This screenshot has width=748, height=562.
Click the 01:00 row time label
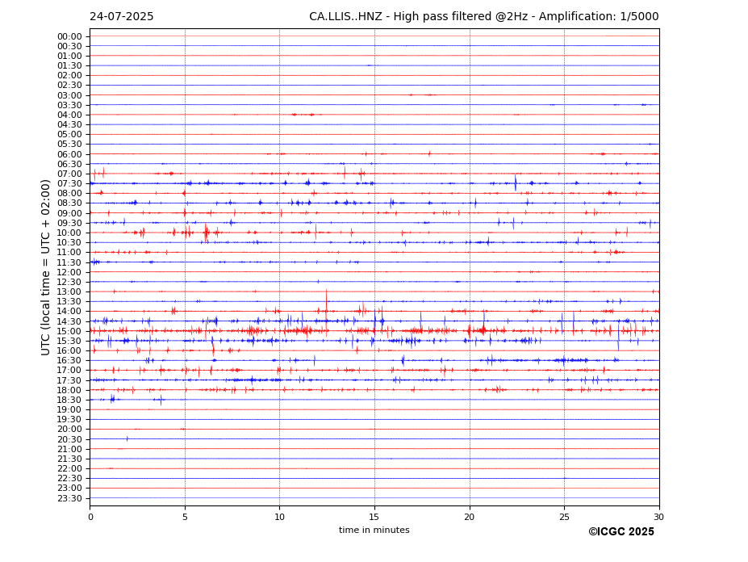pos(69,57)
